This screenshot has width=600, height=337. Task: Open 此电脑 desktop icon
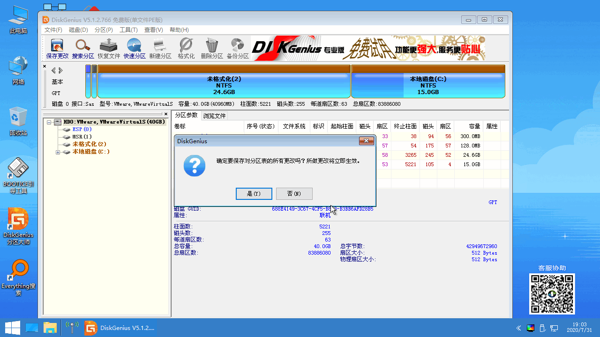tap(18, 20)
